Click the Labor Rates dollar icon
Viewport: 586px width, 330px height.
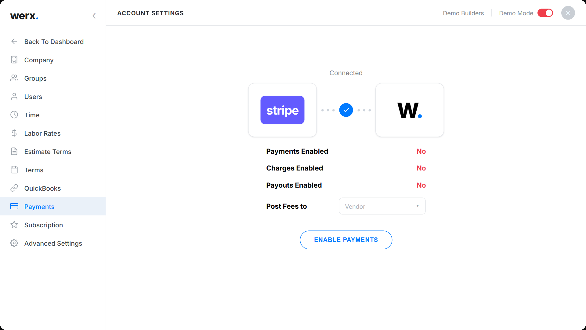[14, 133]
